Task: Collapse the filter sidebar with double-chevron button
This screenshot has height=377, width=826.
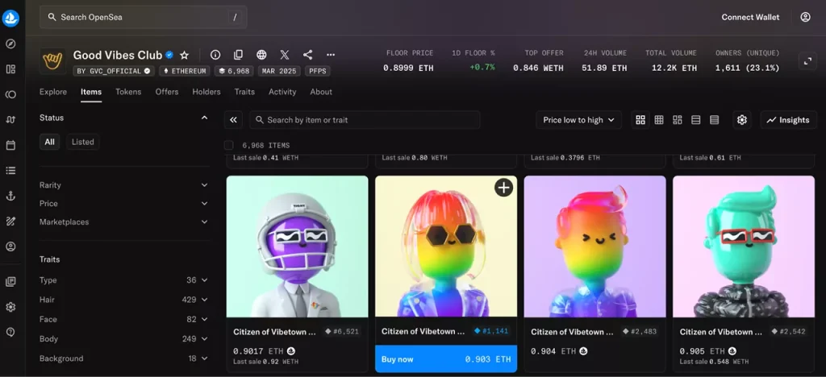Action: (233, 120)
